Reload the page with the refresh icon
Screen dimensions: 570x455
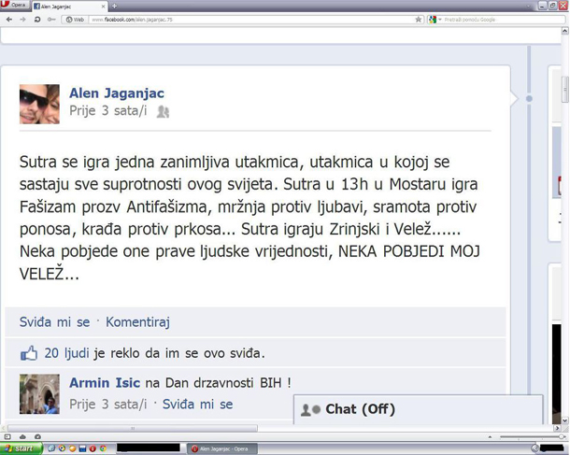click(37, 20)
